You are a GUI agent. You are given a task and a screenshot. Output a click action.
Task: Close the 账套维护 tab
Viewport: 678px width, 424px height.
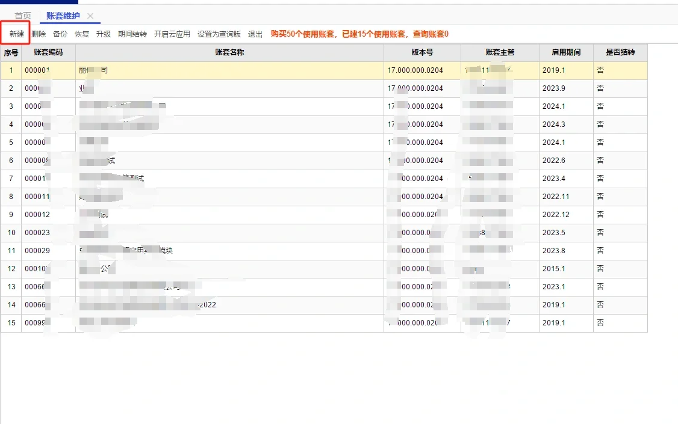tap(90, 16)
